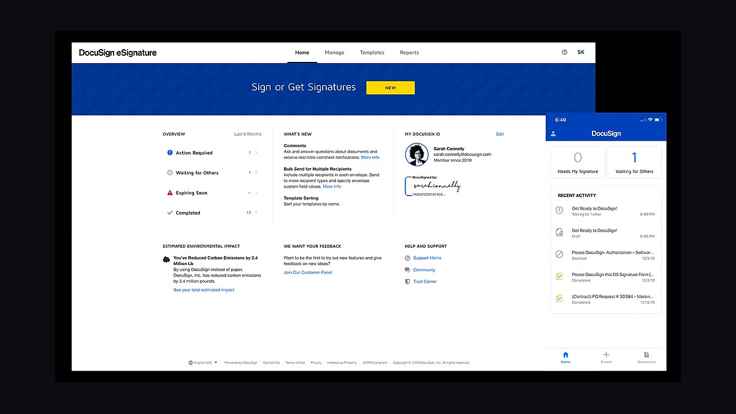The height and width of the screenshot is (414, 736).
Task: Open the Community link
Action: pyautogui.click(x=424, y=270)
